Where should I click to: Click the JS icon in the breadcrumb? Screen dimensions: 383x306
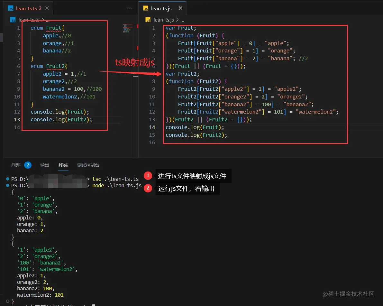point(148,20)
